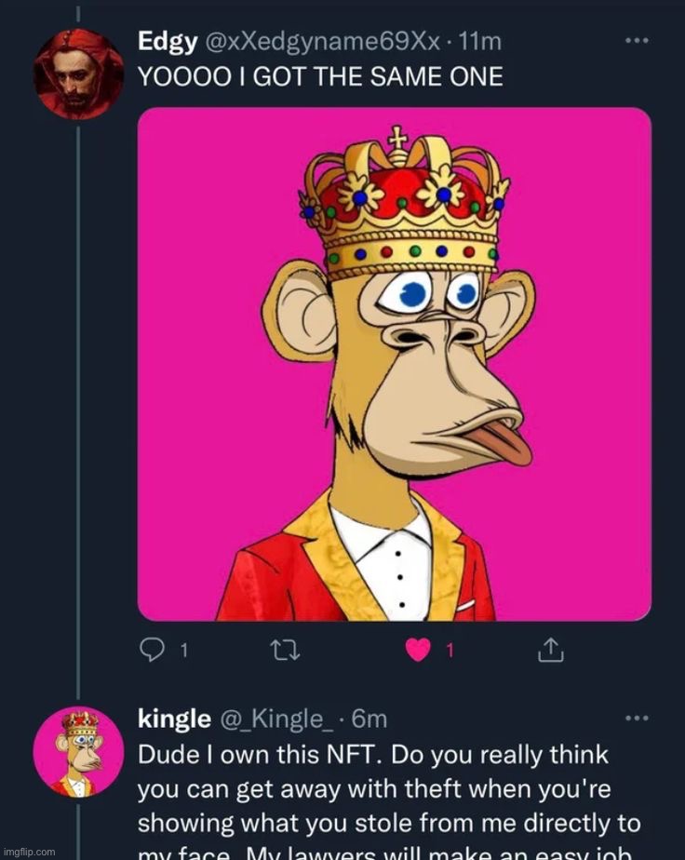Click the pink like count number
The height and width of the screenshot is (860, 685).
click(450, 652)
